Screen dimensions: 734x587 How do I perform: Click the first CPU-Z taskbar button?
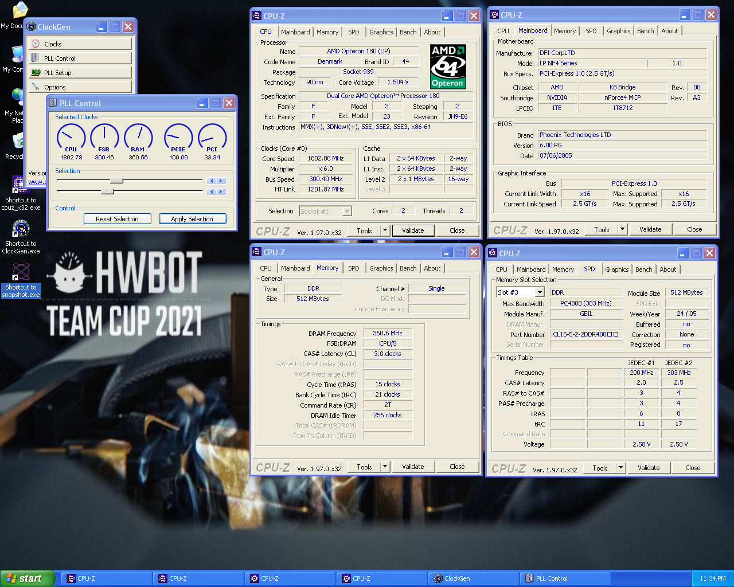point(106,578)
